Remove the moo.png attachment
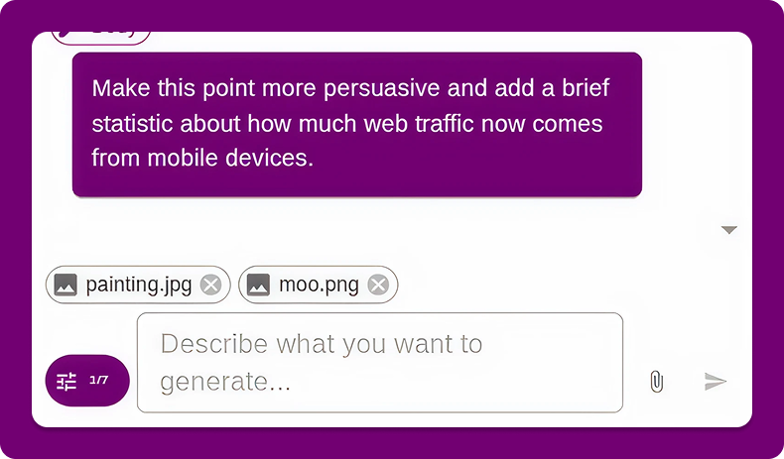The image size is (784, 459). [378, 285]
